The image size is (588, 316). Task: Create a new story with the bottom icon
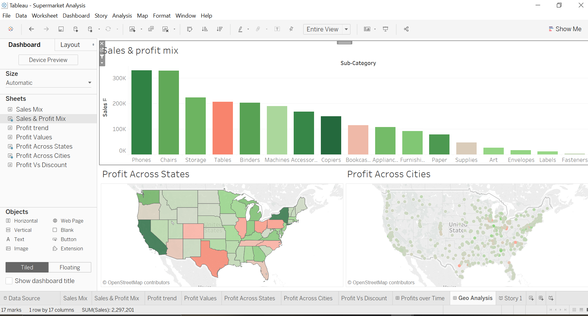click(x=551, y=298)
